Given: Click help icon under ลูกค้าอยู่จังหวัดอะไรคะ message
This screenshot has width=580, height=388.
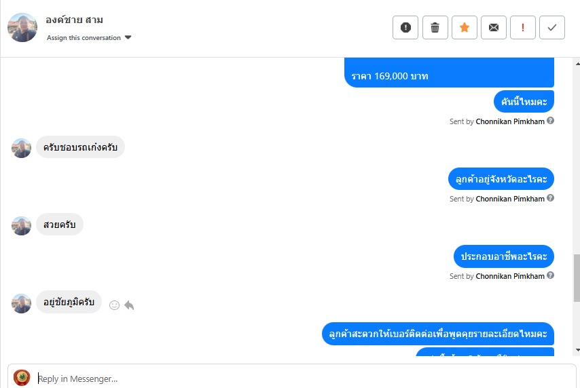Looking at the screenshot, I should 550,198.
